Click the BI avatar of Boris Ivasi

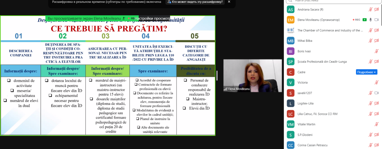coord(290,51)
